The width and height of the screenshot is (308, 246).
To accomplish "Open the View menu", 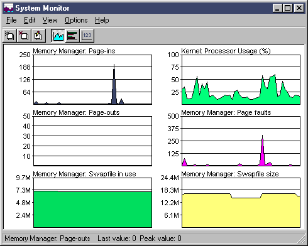I will (50, 20).
